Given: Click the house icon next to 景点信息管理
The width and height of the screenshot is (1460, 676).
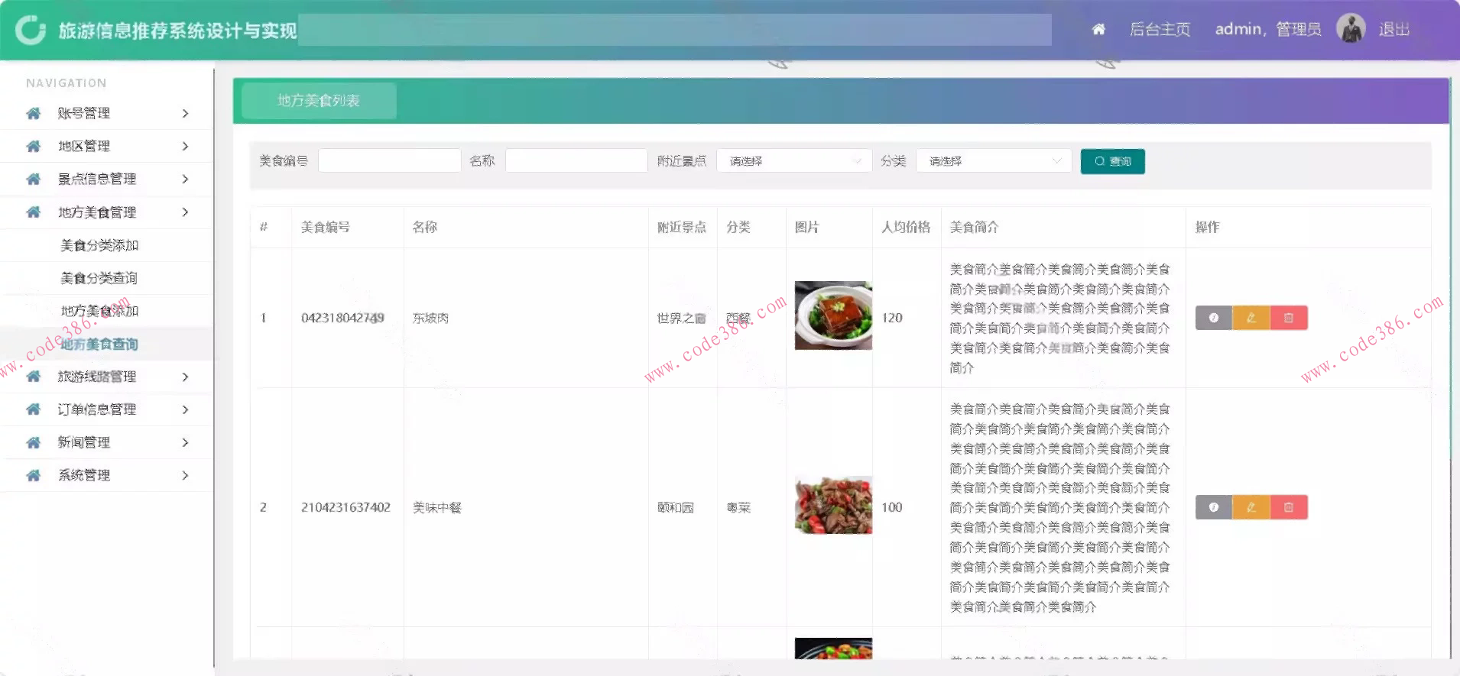Looking at the screenshot, I should (34, 179).
